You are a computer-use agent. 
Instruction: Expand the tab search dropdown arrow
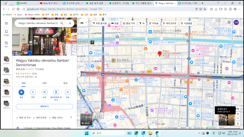[218, 3]
